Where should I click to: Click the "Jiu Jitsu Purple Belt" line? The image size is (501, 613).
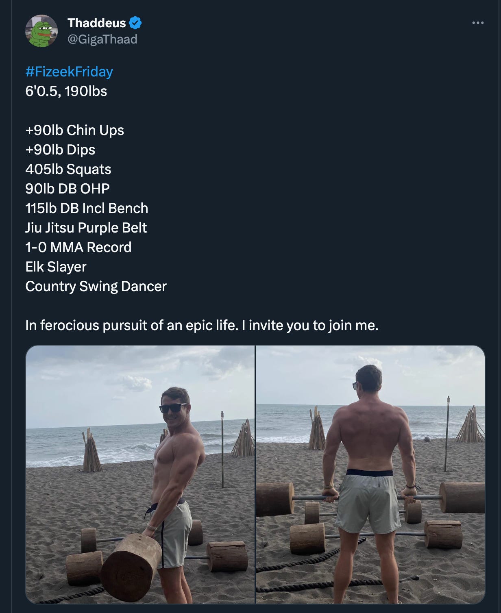pyautogui.click(x=86, y=228)
